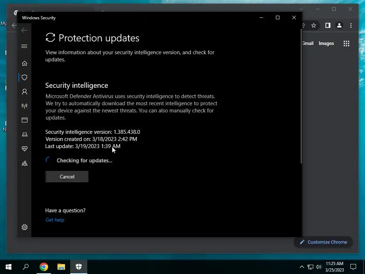
Task: Open Device performance & health heart icon
Action: tap(25, 149)
